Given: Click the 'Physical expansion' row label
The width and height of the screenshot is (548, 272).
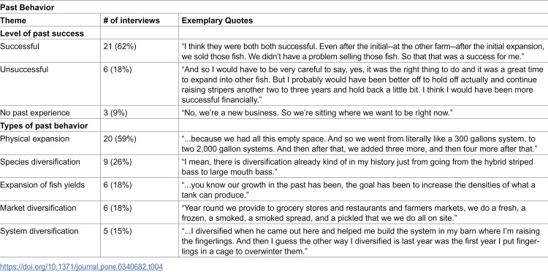Looking at the screenshot, I should [x=34, y=139].
